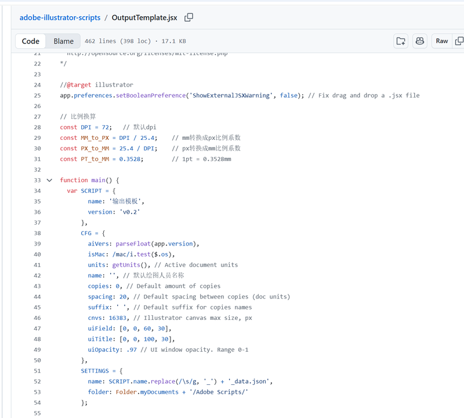This screenshot has width=464, height=418.
Task: Open adobe-illustrator-scripts repository link
Action: 60,18
